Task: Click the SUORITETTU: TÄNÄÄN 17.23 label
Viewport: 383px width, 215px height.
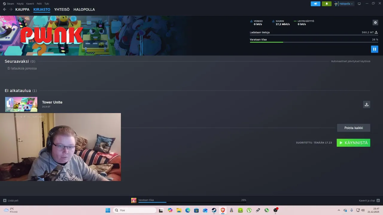Action: click(314, 143)
